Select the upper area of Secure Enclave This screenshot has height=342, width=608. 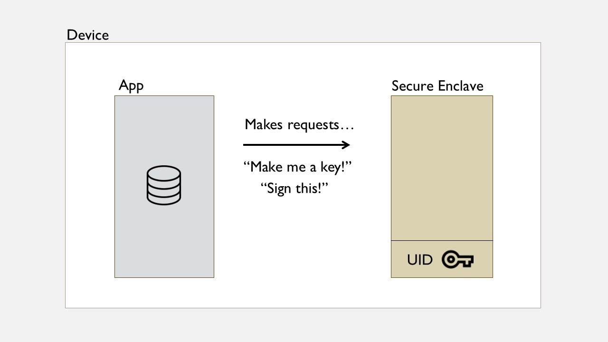coord(442,168)
